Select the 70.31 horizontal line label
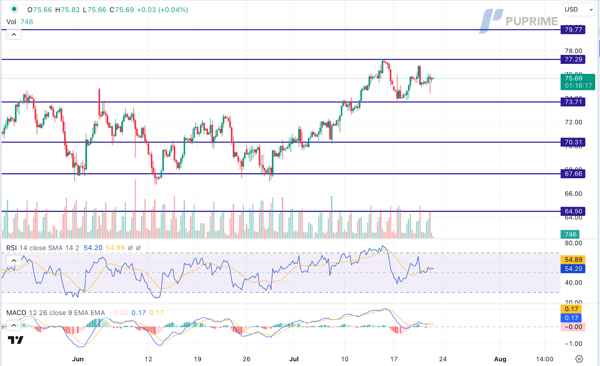Image resolution: width=600 pixels, height=366 pixels. pos(573,142)
